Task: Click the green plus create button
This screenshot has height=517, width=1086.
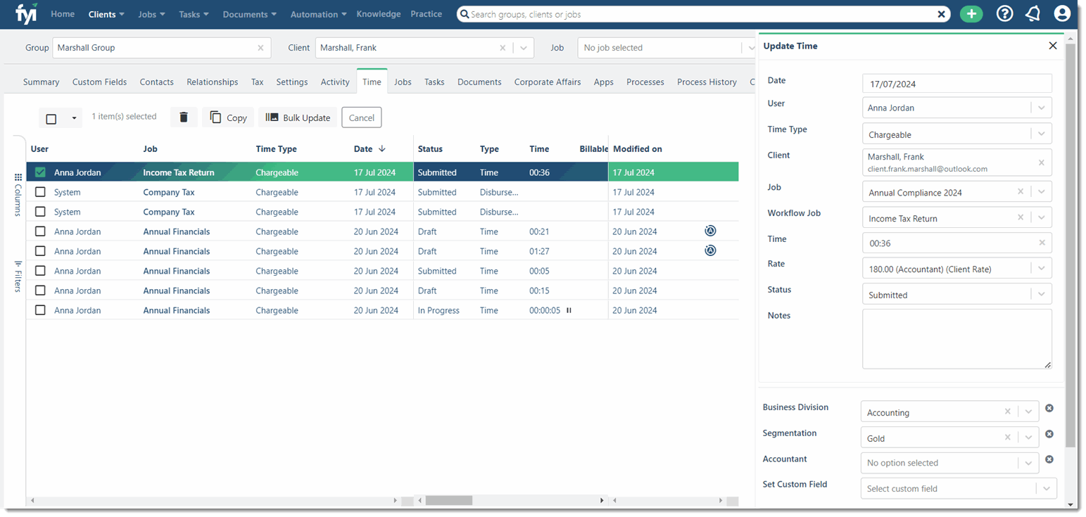Action: pos(971,14)
